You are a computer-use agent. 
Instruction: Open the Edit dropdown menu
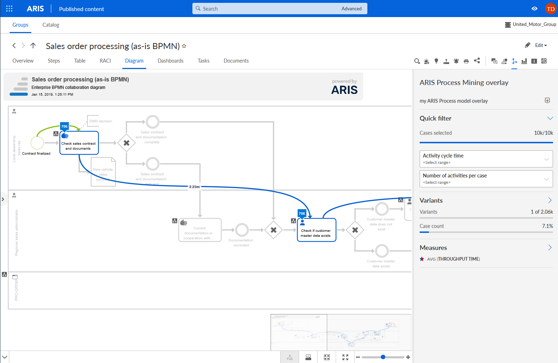click(541, 45)
